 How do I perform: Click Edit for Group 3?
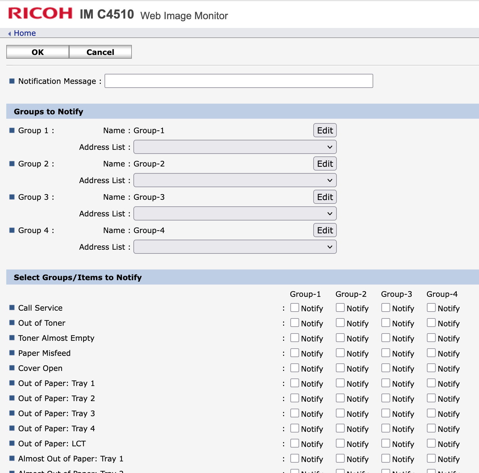coord(325,197)
